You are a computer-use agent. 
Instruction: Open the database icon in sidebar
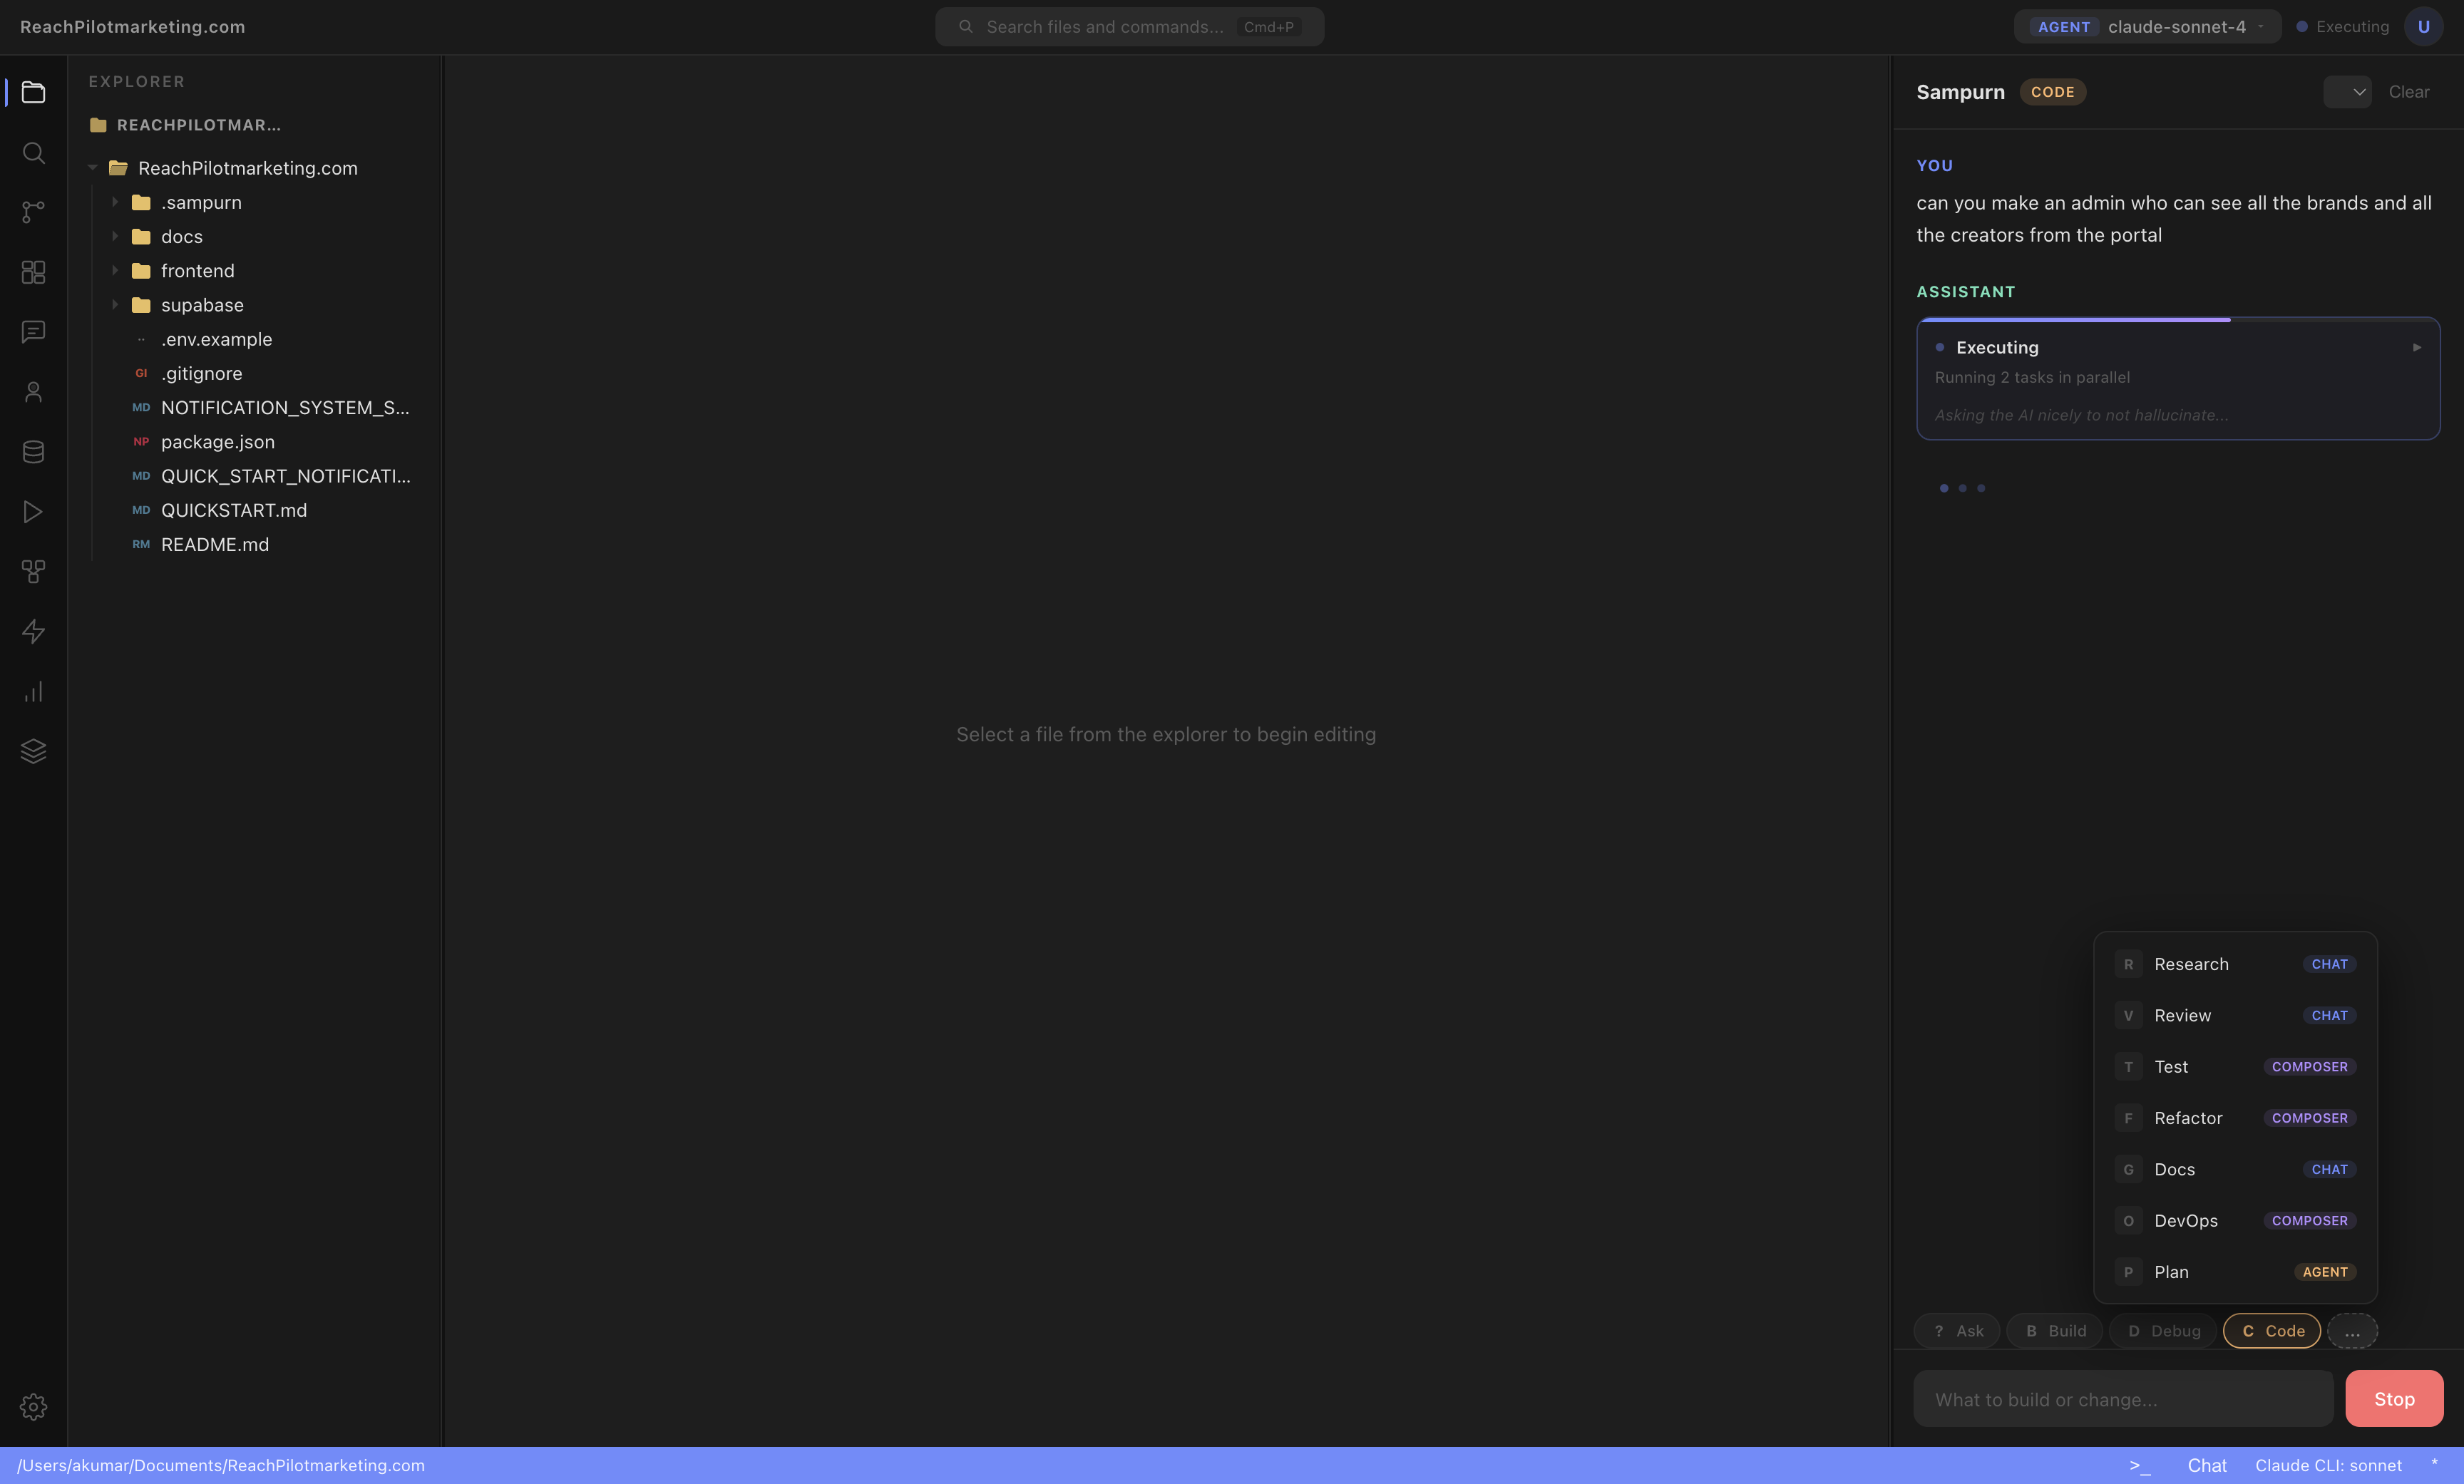pos(33,452)
